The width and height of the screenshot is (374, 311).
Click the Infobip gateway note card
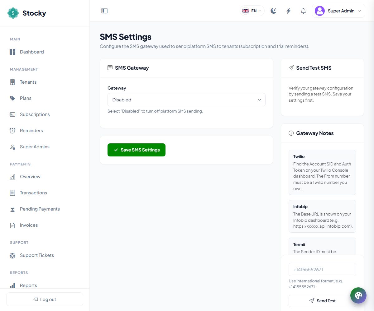point(322,216)
